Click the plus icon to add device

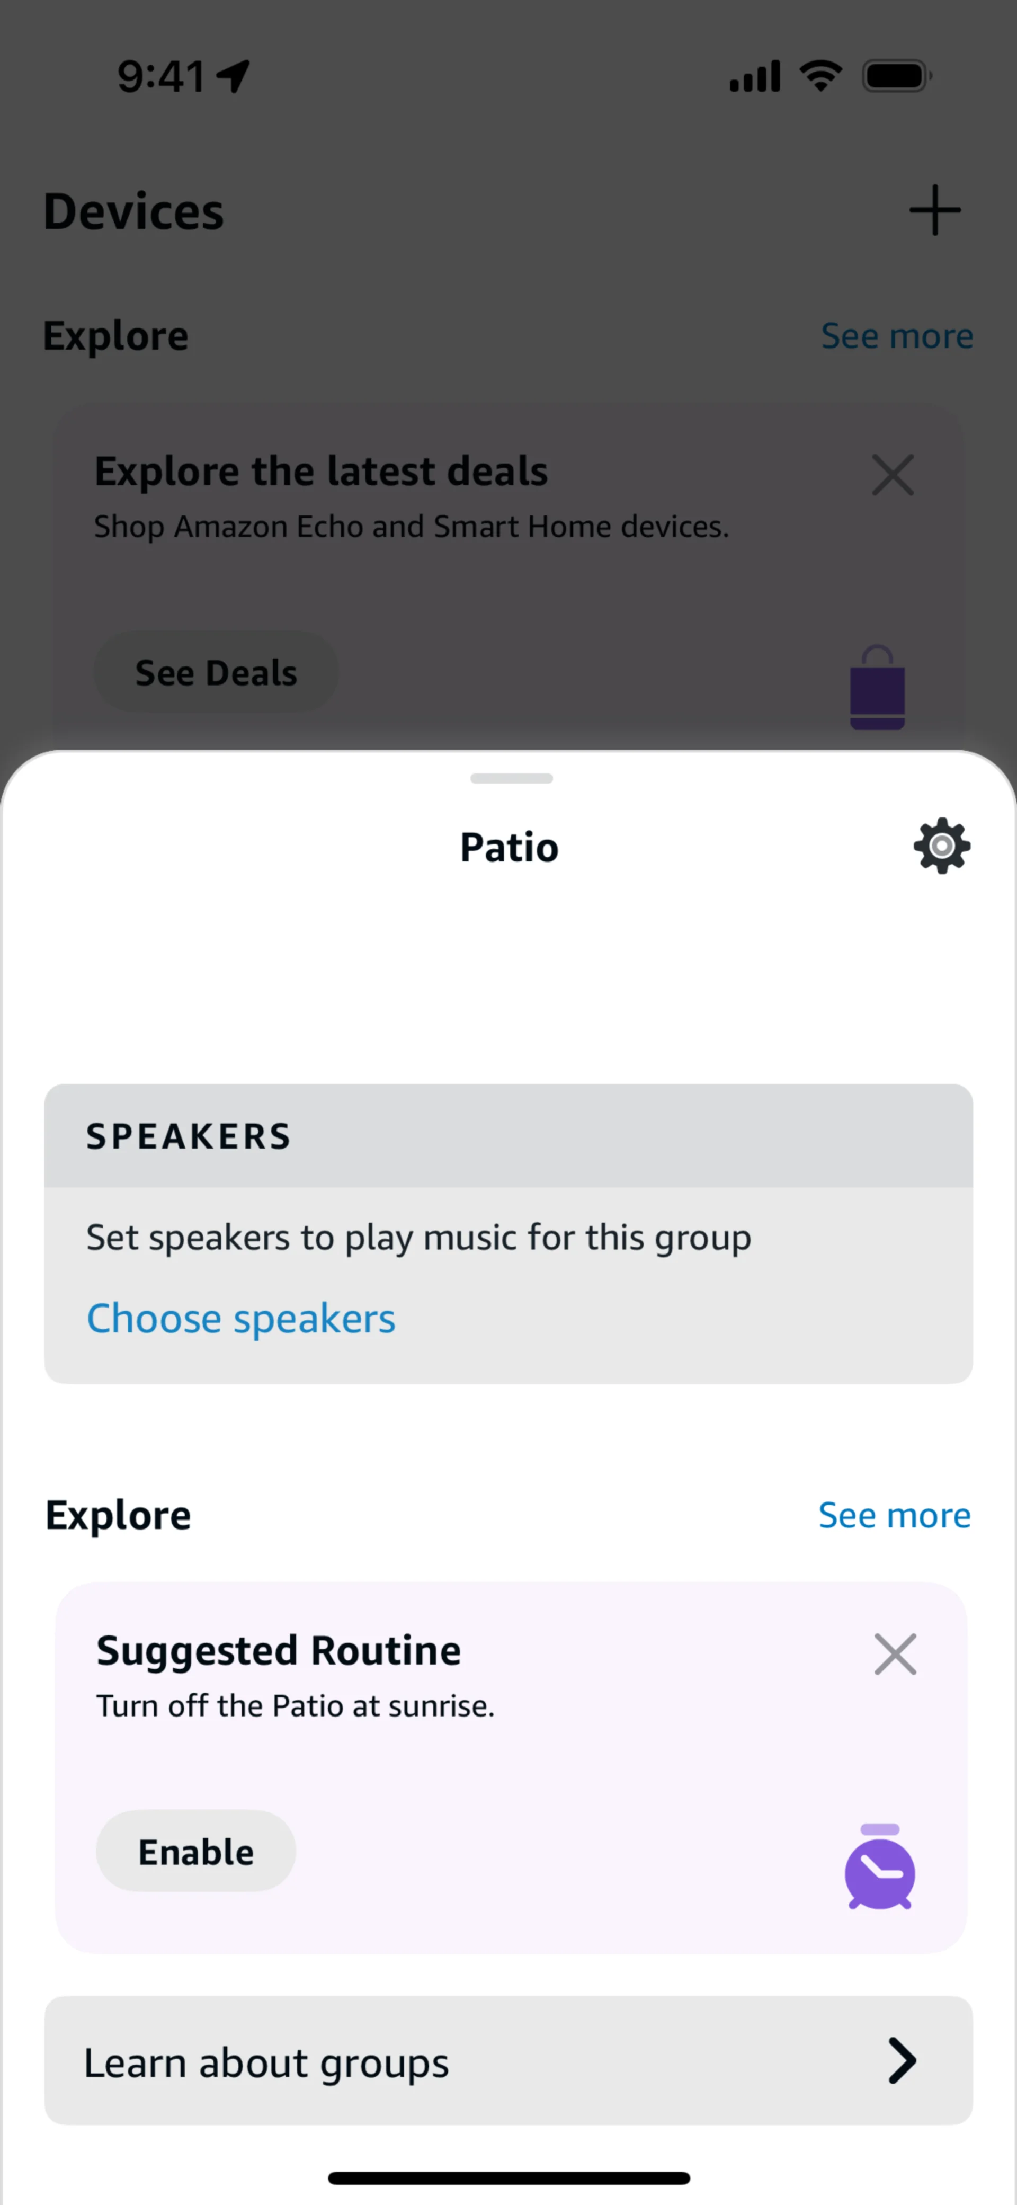[935, 210]
